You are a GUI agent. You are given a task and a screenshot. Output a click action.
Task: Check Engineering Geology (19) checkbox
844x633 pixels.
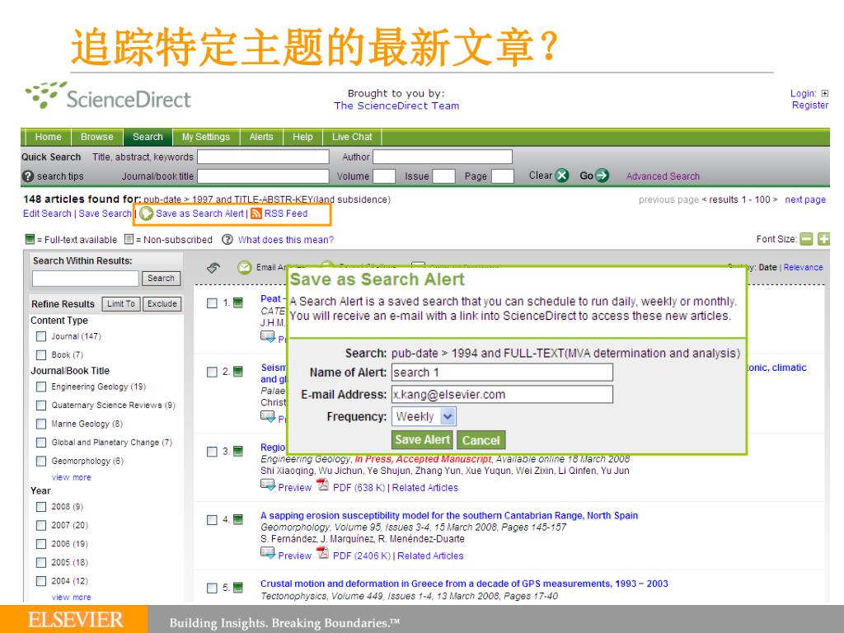[x=41, y=387]
